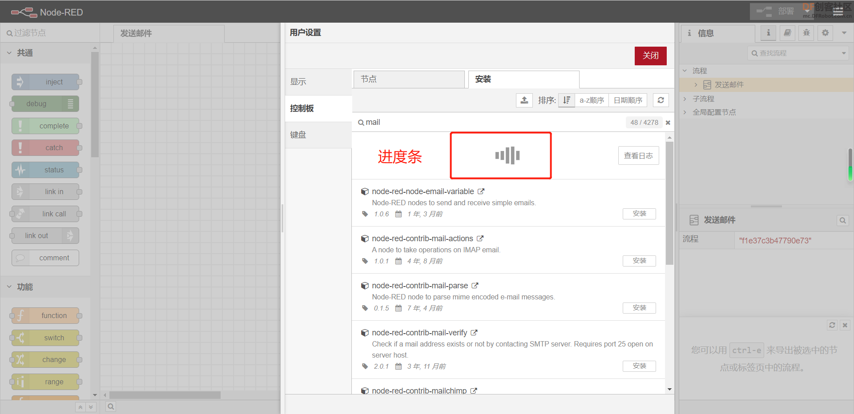Open the sidebar tabs dropdown arrow

click(x=844, y=33)
